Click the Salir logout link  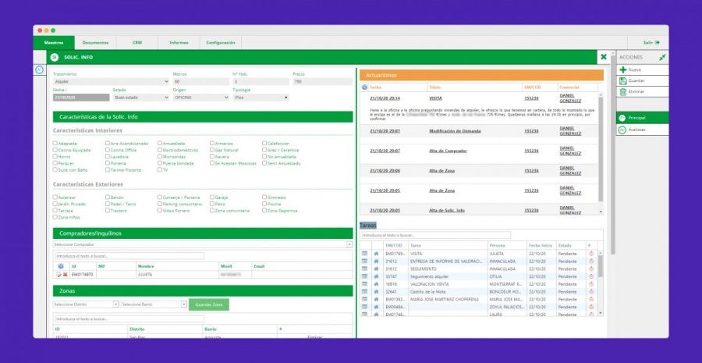pyautogui.click(x=651, y=42)
